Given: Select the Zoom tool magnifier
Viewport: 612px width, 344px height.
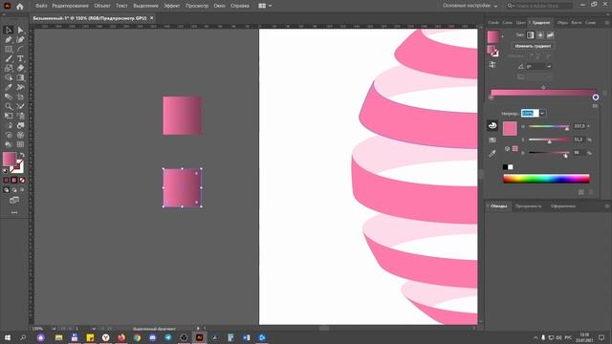Looking at the screenshot, I should pyautogui.click(x=9, y=106).
